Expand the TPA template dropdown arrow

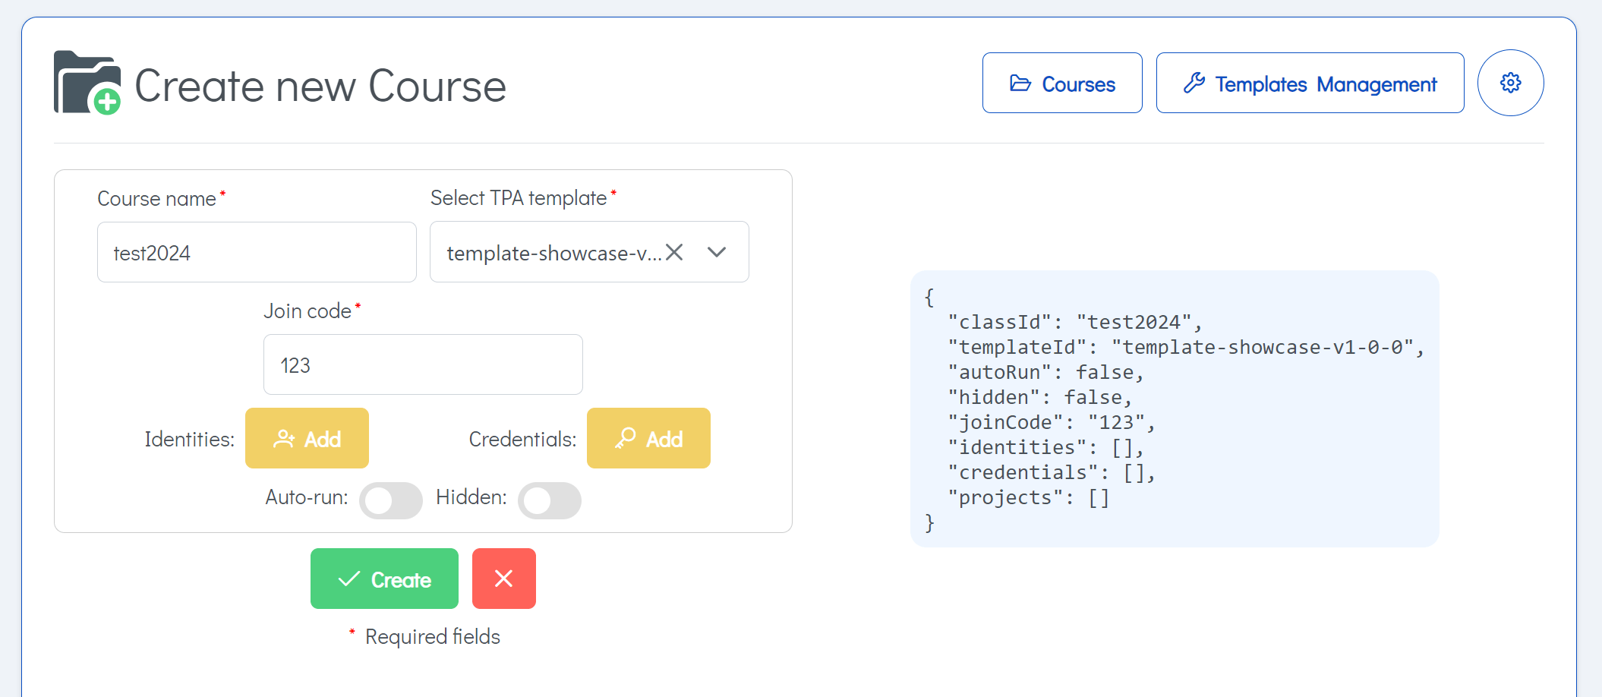pyautogui.click(x=717, y=252)
